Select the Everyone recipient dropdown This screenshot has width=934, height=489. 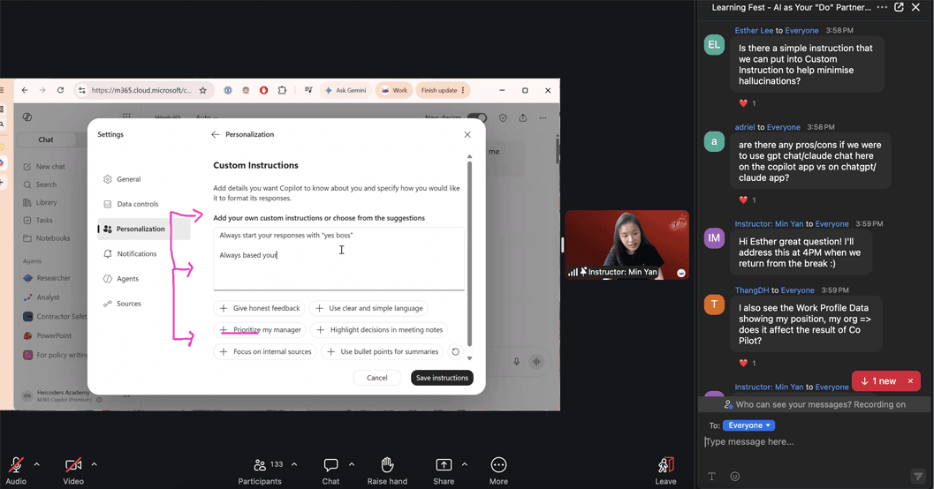coord(748,425)
